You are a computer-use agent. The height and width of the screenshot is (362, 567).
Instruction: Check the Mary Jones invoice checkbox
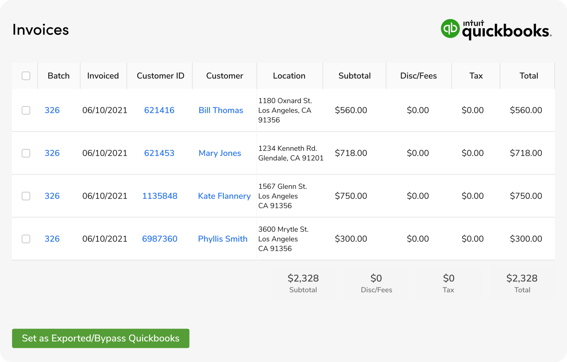tap(26, 153)
